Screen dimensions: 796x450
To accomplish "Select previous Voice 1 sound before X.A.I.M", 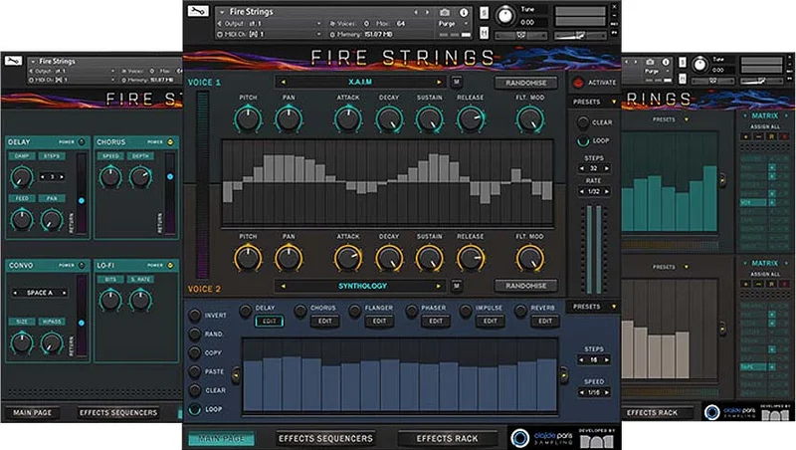I will (x=284, y=82).
